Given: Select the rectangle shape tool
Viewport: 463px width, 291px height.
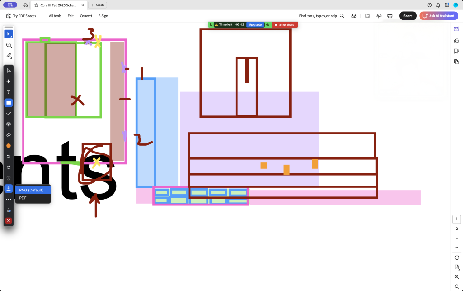Looking at the screenshot, I should tap(9, 103).
